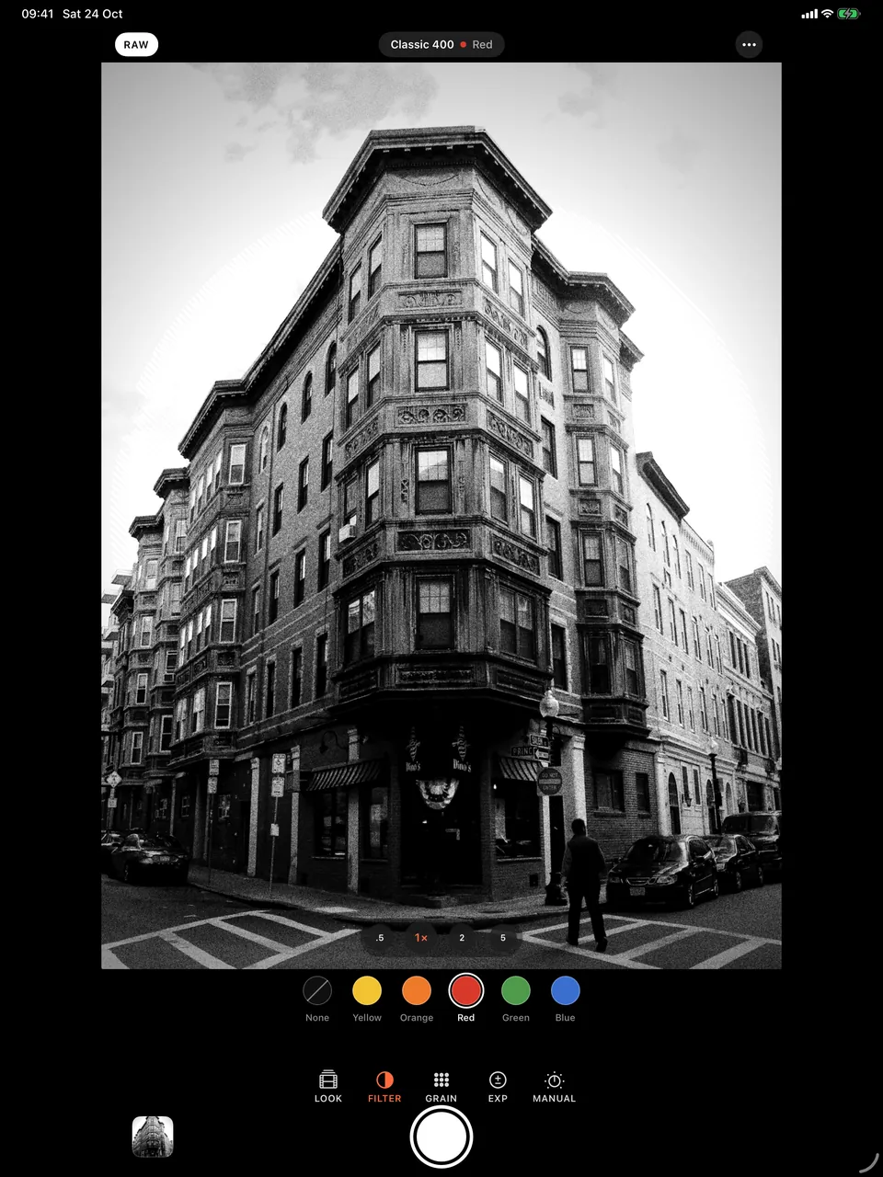Tap the Wi-Fi status icon
This screenshot has height=1177, width=883.
(x=827, y=14)
